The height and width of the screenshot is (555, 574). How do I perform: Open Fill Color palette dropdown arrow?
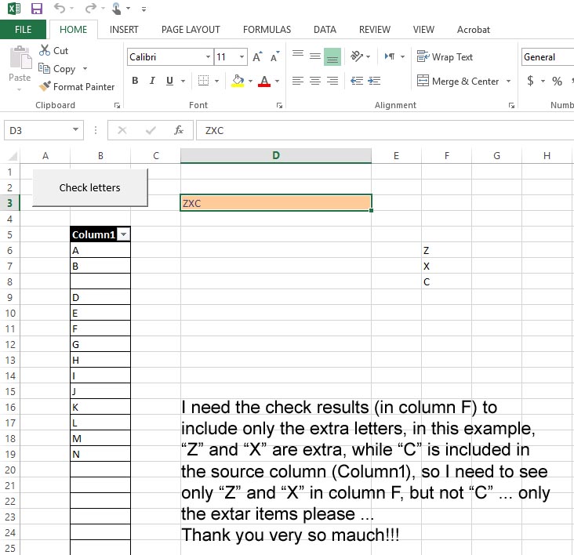pos(250,81)
